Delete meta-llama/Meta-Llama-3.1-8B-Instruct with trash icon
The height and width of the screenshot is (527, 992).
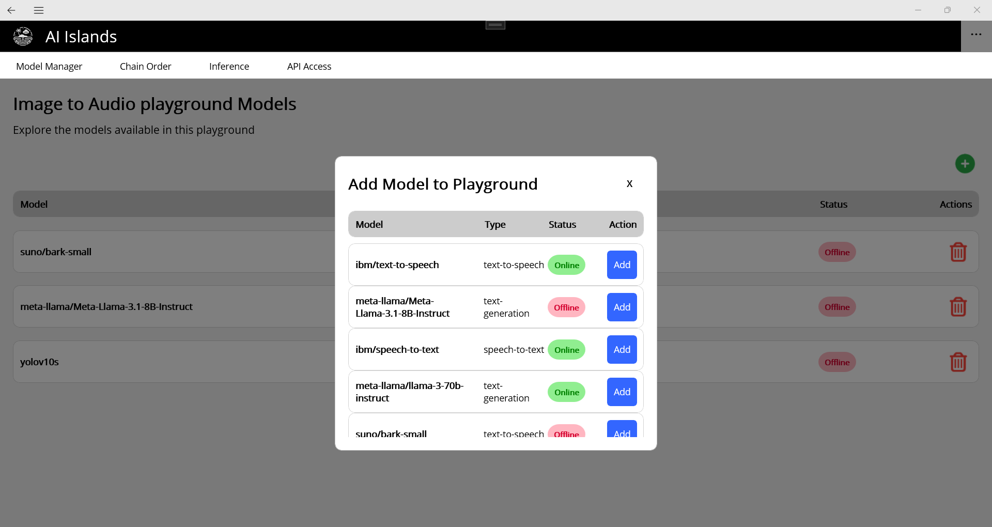pyautogui.click(x=958, y=307)
